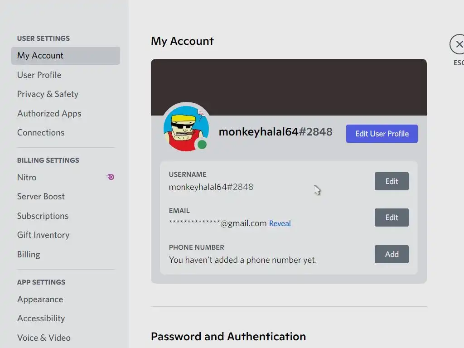
Task: Open the My Account settings page
Action: point(65,56)
